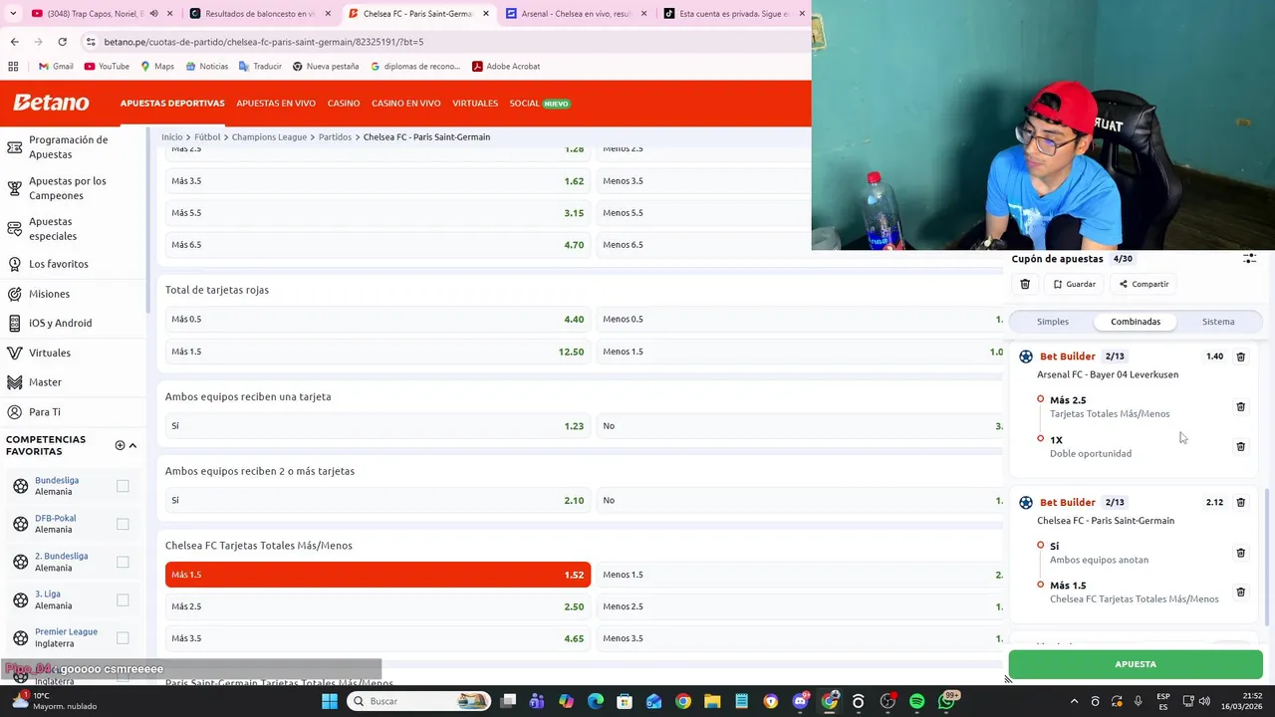Open Apuestas en Vivo in the top menu
The width and height of the screenshot is (1275, 717).
(276, 104)
